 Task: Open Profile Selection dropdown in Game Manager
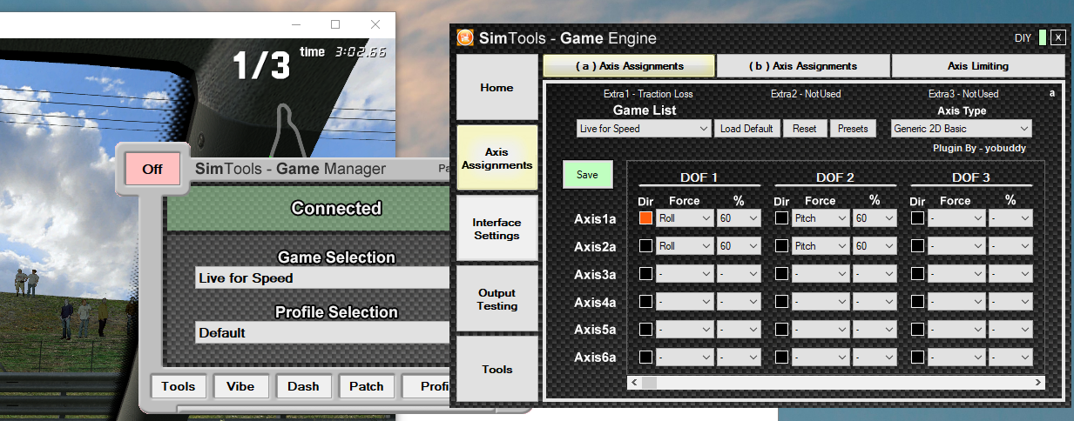click(322, 333)
